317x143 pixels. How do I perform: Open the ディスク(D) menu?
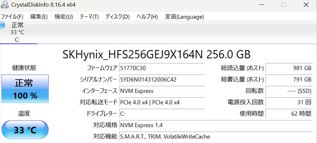[118, 17]
